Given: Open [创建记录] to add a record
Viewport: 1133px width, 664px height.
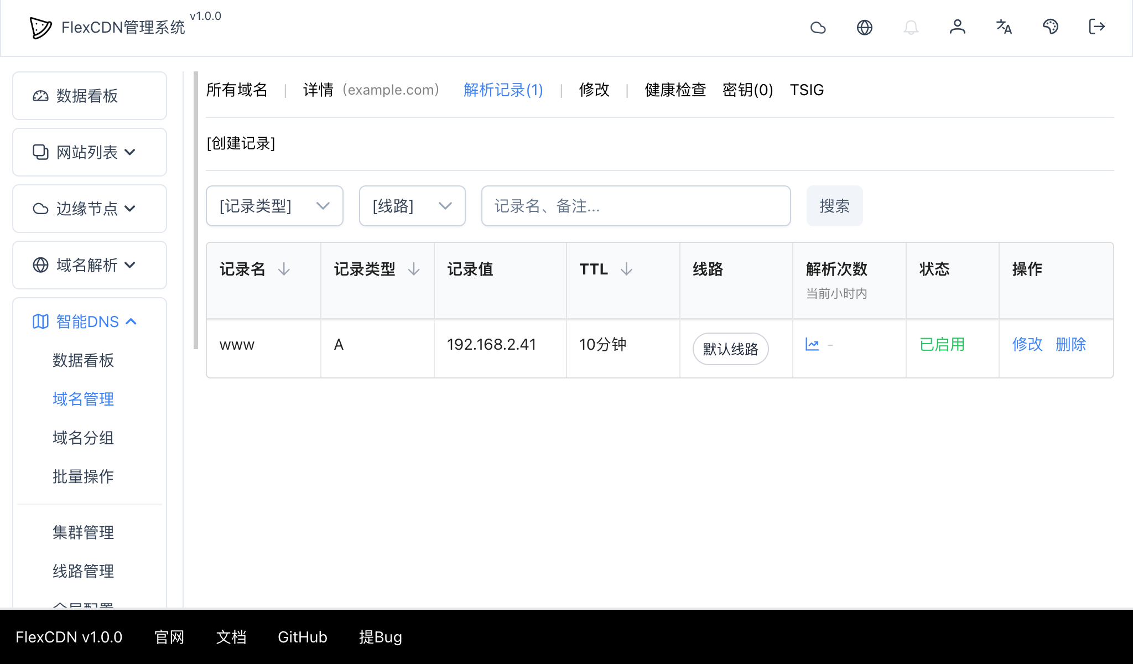Looking at the screenshot, I should (x=241, y=143).
